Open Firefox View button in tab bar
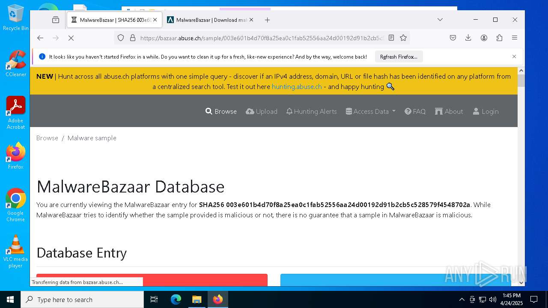The width and height of the screenshot is (548, 308). (56, 20)
